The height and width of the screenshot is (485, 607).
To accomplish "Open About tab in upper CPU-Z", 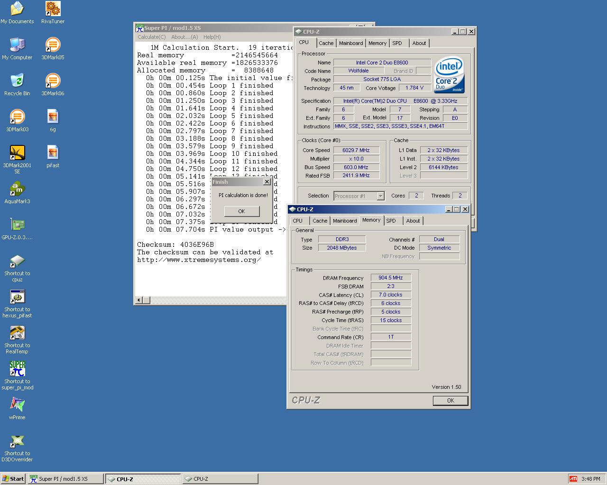I will (419, 43).
